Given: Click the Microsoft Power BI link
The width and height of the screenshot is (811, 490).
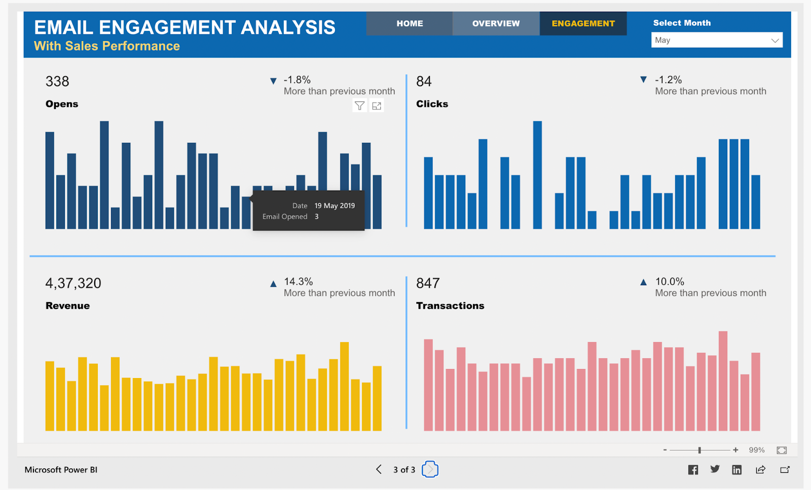Looking at the screenshot, I should point(60,469).
